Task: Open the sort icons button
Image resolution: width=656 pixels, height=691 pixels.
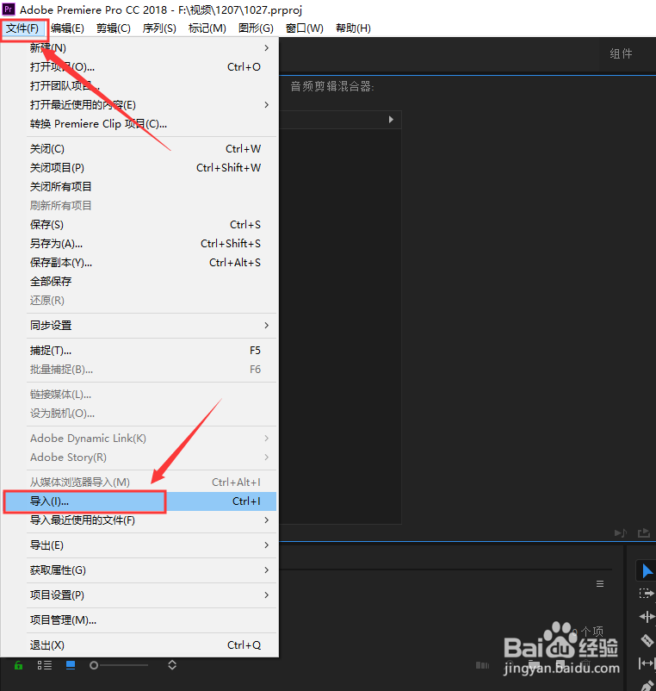Action: point(172,665)
